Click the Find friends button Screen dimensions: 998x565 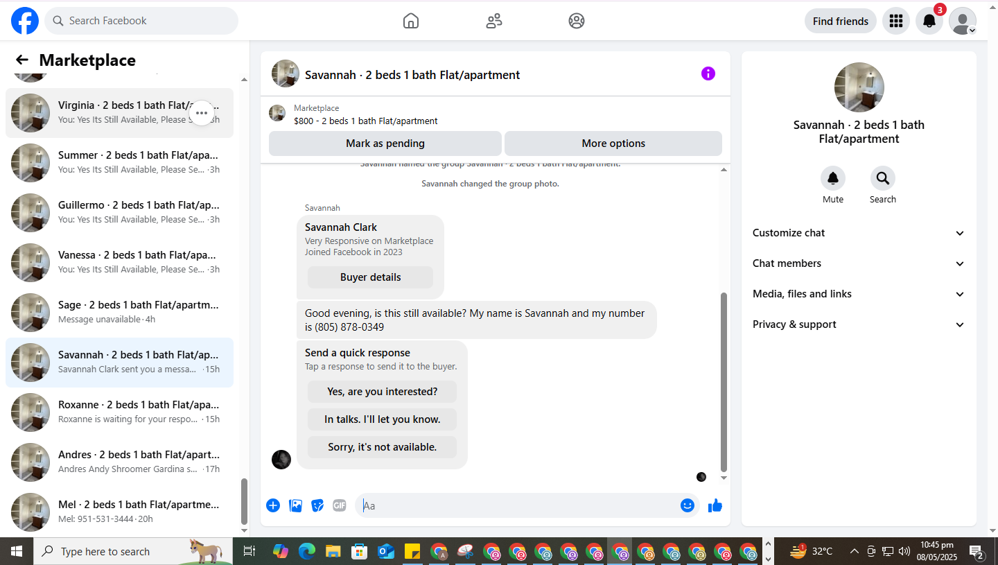tap(841, 21)
